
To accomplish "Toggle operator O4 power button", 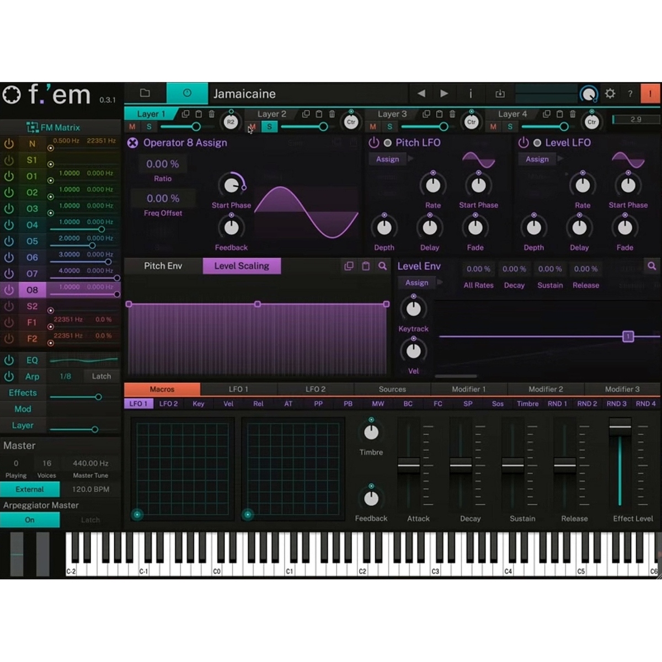I will (9, 225).
